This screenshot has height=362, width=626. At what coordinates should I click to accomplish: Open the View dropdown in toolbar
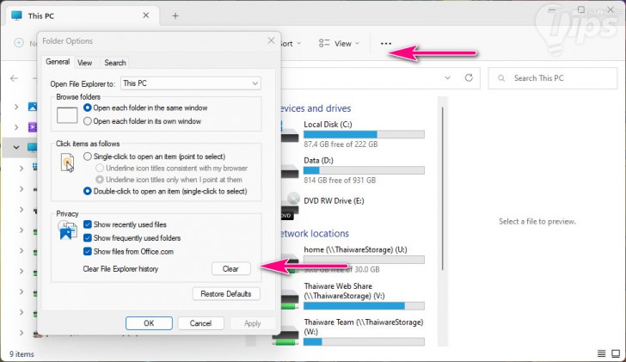pyautogui.click(x=340, y=43)
